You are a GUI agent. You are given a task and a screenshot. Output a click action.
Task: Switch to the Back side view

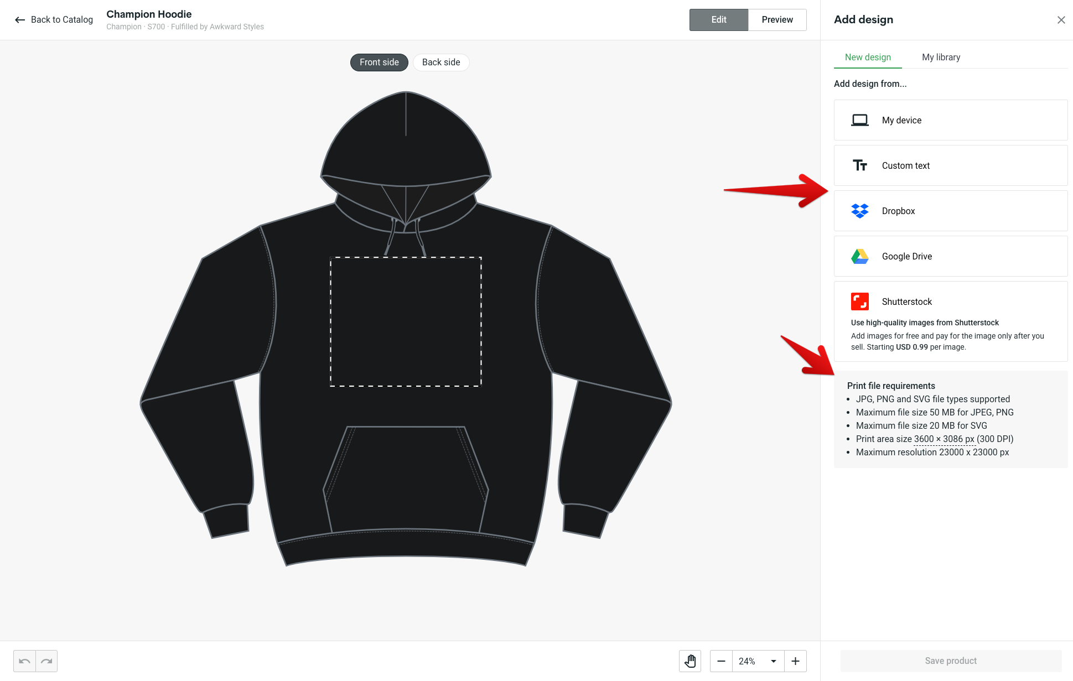(x=439, y=63)
